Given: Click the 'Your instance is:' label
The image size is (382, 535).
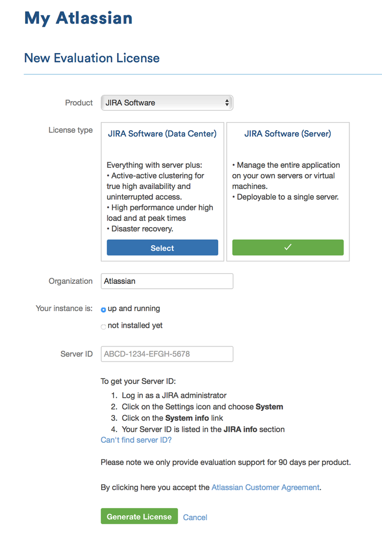Looking at the screenshot, I should point(64,308).
